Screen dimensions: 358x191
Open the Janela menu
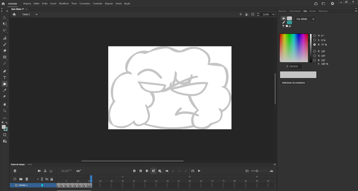(x=119, y=4)
